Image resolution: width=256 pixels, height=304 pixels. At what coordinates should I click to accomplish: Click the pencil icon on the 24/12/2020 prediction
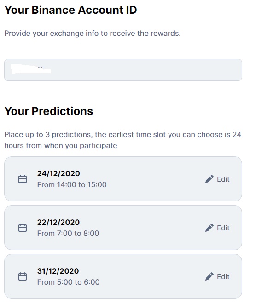point(209,179)
